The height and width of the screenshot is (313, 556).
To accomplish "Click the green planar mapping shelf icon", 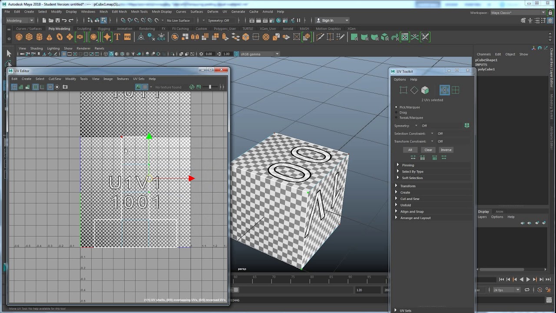I will 354,37.
